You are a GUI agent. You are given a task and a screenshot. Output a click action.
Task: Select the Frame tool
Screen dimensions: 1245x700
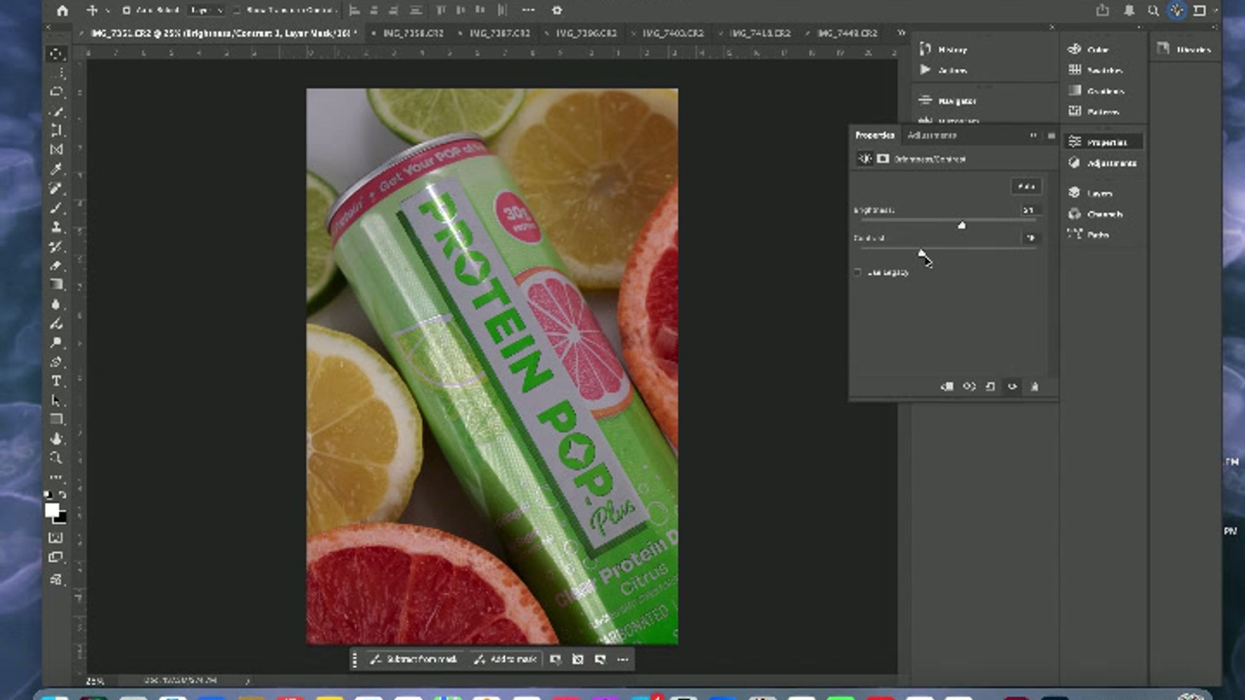point(56,150)
